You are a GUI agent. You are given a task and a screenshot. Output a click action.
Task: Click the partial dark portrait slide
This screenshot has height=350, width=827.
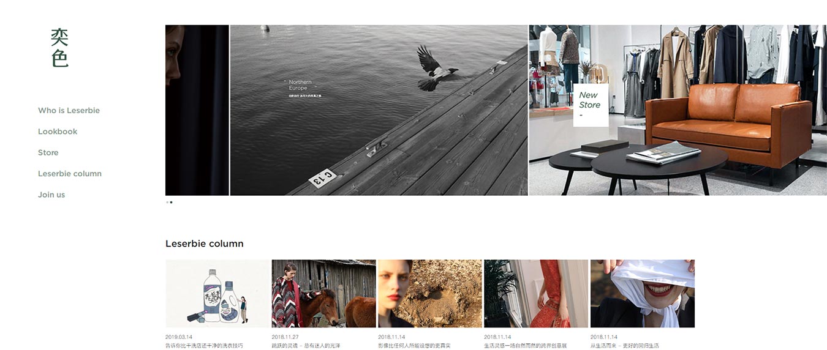197,110
